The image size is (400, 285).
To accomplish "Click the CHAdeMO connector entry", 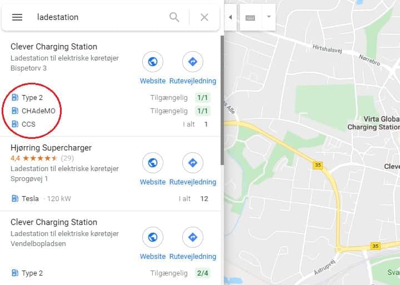I will pos(33,111).
